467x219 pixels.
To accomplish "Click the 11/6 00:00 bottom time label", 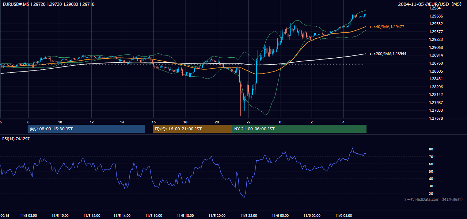I will click(280, 216).
